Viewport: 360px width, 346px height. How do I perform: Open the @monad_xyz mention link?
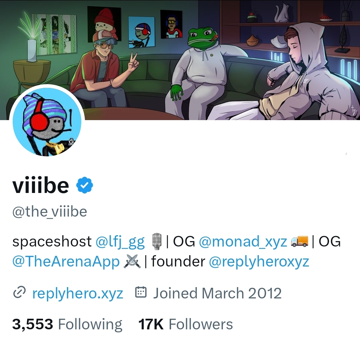243,242
